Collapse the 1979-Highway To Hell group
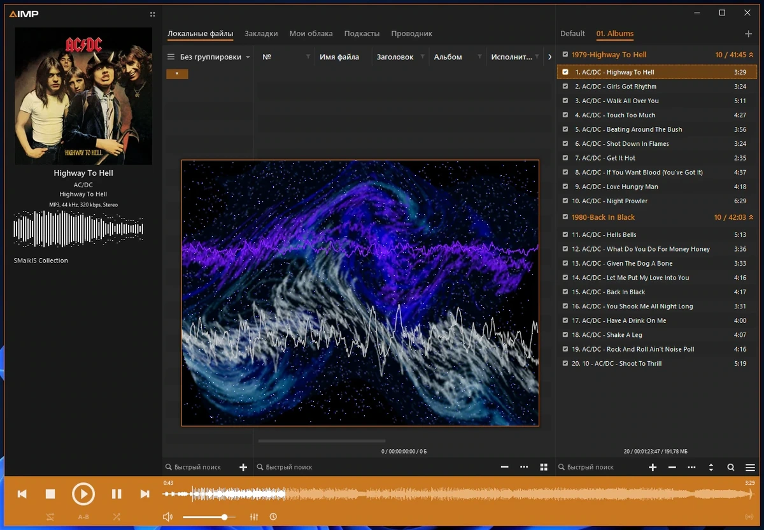Image resolution: width=764 pixels, height=530 pixels. [751, 55]
